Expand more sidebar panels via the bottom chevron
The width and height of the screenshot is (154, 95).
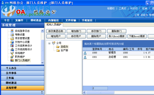coord(42,92)
